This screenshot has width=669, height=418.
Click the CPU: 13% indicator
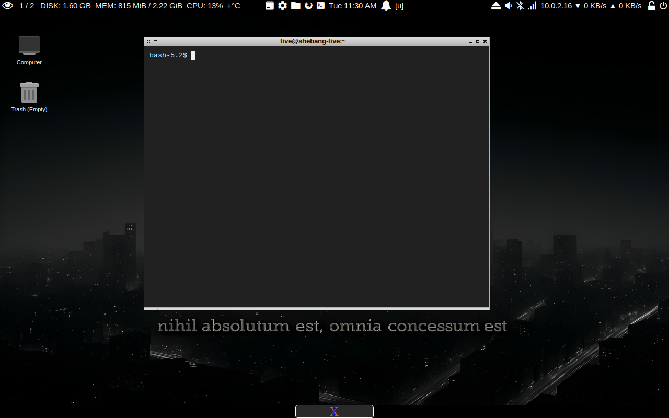coord(204,6)
